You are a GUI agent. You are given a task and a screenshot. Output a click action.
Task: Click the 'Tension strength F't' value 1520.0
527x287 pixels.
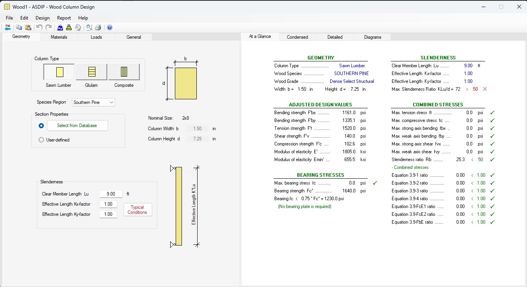pyautogui.click(x=349, y=128)
